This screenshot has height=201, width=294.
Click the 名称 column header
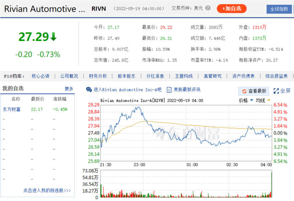[x=16, y=99]
